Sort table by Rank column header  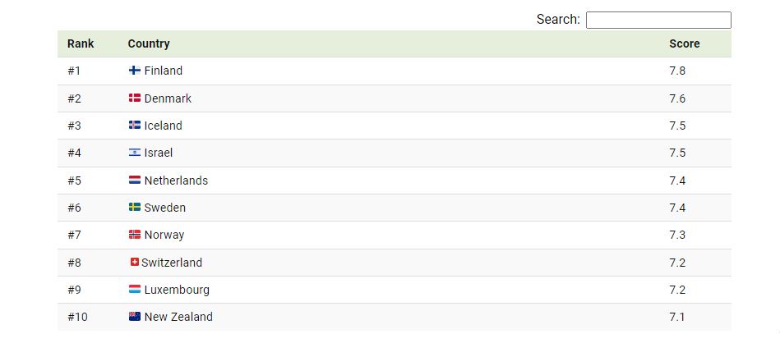click(x=81, y=43)
